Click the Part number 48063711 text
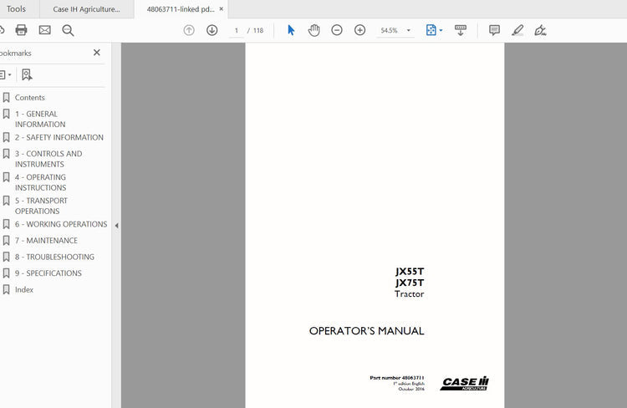Viewport: 627px width, 408px height. tap(397, 378)
